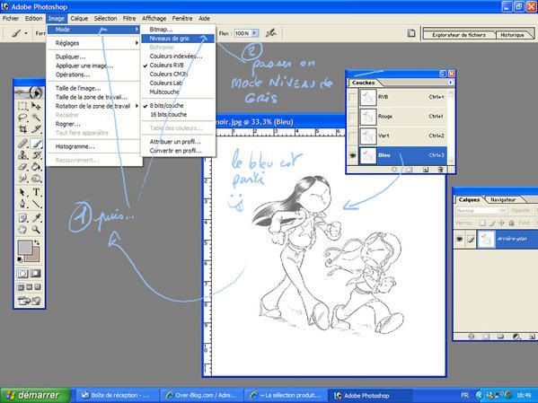This screenshot has width=538, height=403.
Task: Click the foreground gray color swatch
Action: (x=25, y=247)
